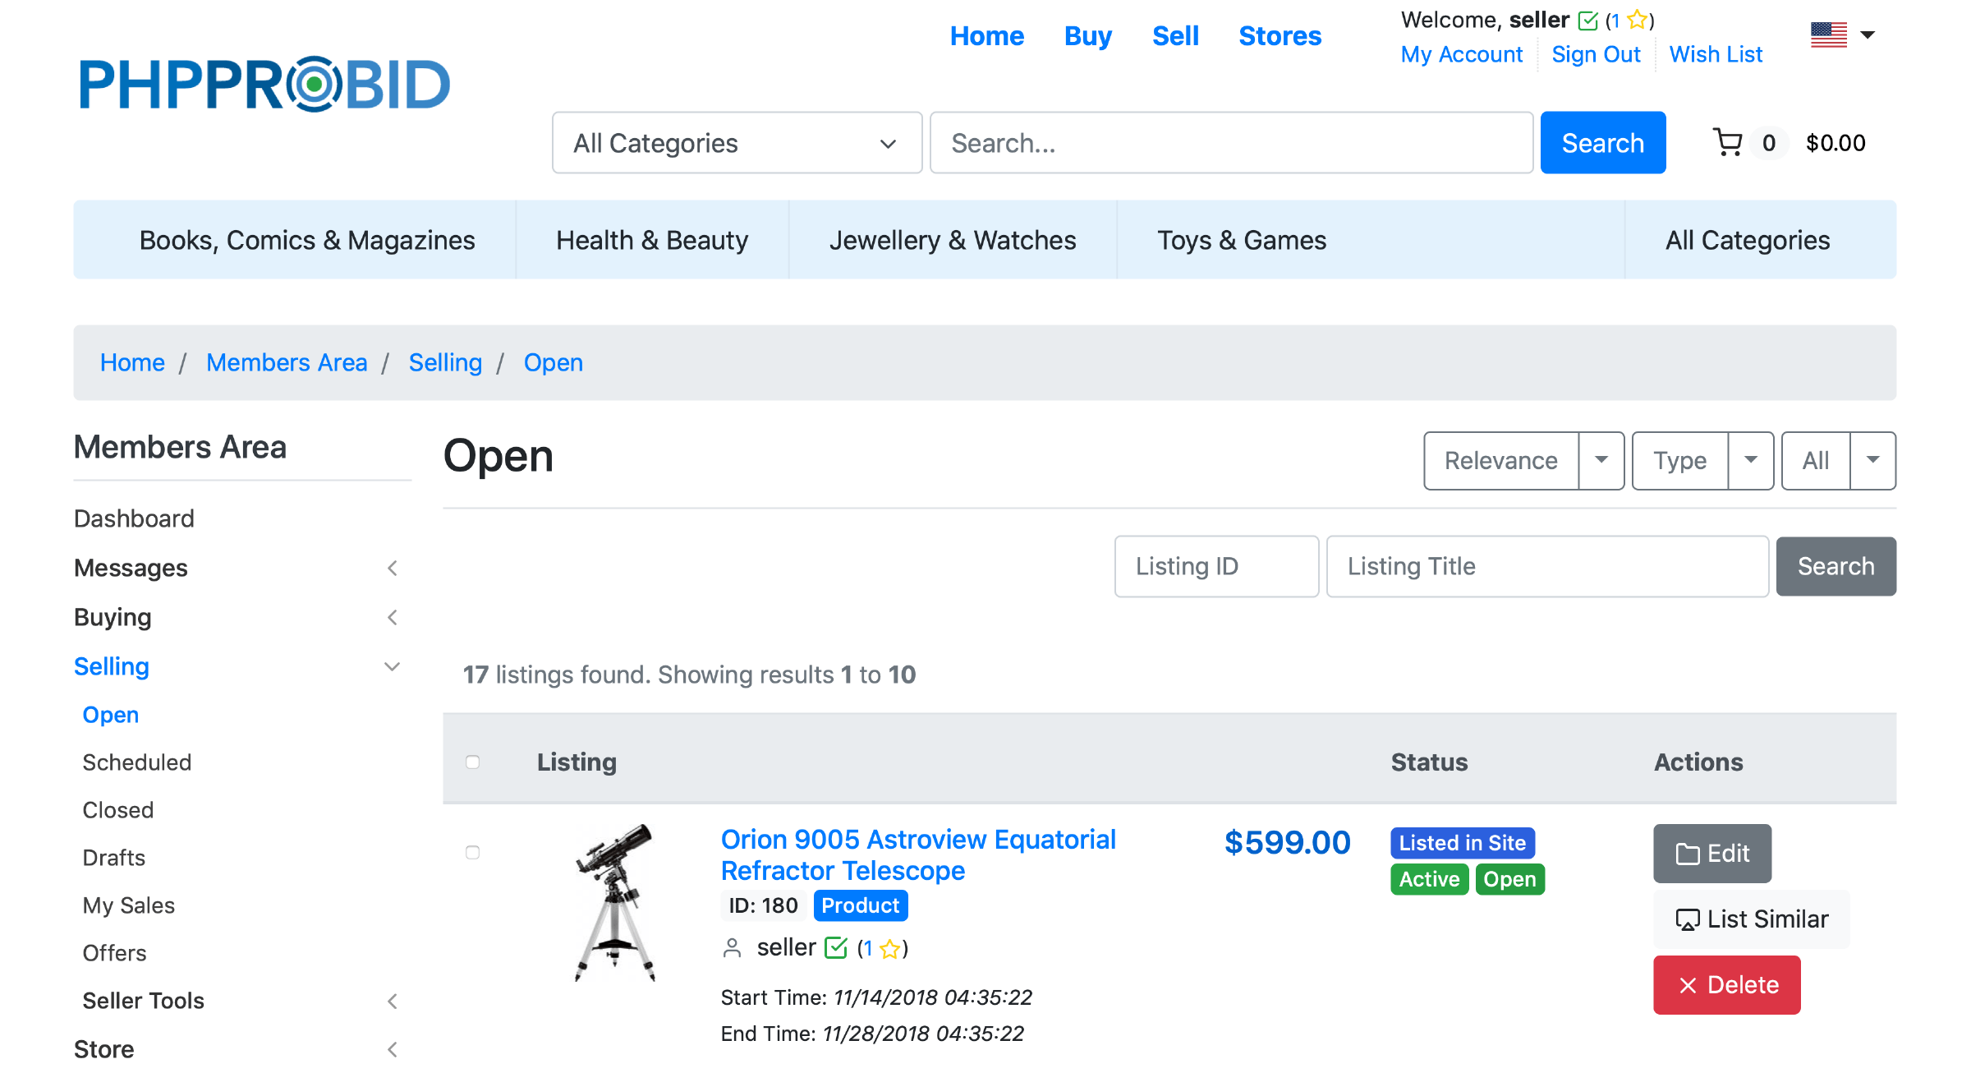Click the PHPProBid logo

pyautogui.click(x=264, y=85)
